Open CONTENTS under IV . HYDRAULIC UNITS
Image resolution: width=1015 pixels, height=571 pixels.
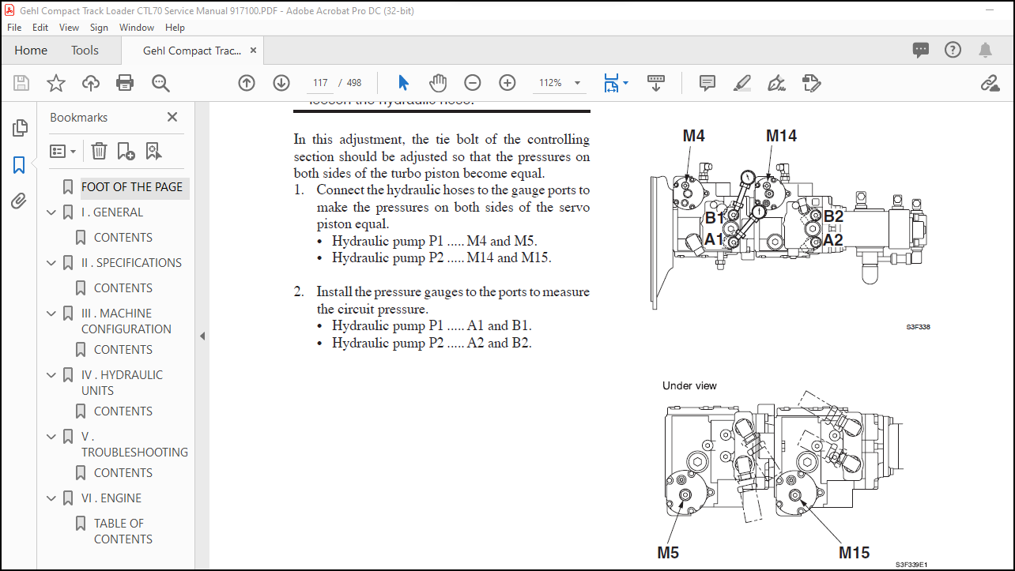coord(123,411)
